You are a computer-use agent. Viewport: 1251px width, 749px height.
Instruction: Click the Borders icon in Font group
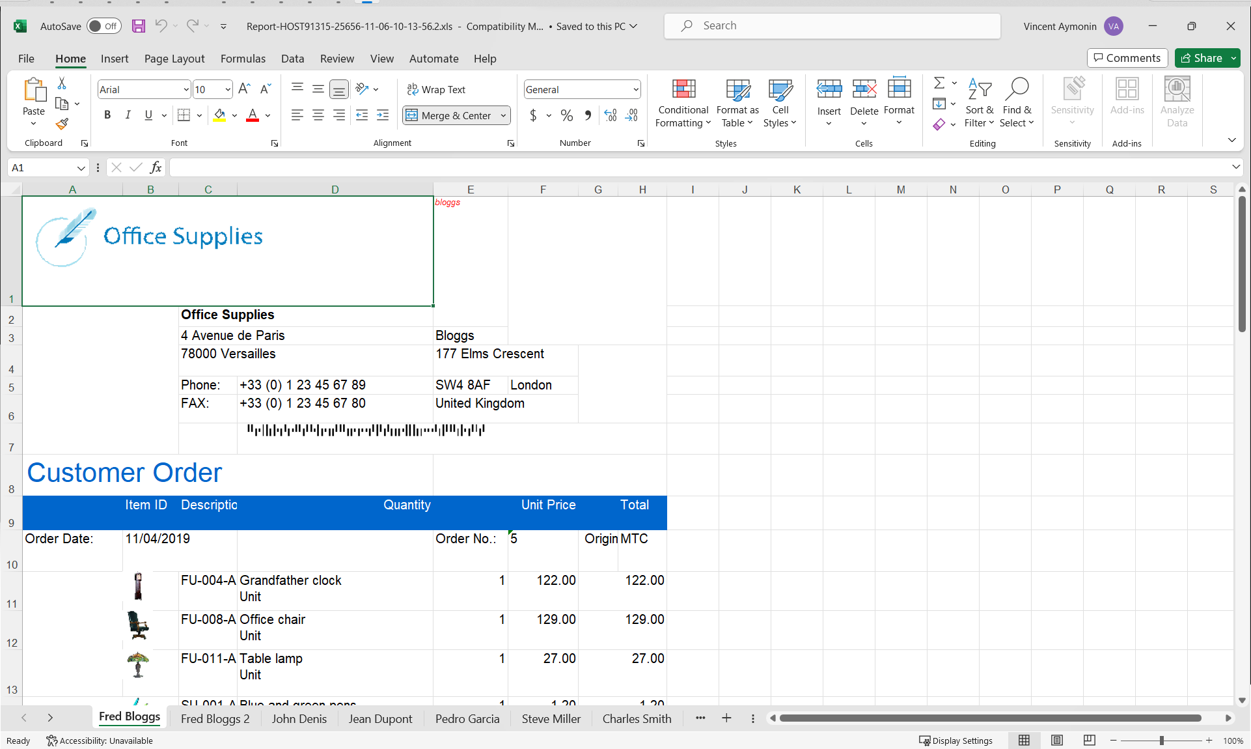click(x=184, y=115)
